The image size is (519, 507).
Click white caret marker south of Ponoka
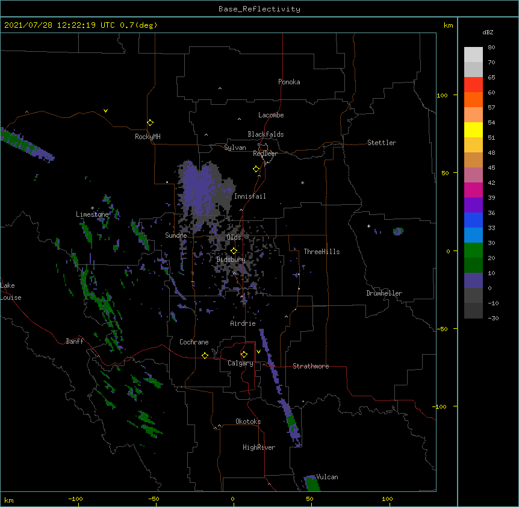click(x=220, y=89)
